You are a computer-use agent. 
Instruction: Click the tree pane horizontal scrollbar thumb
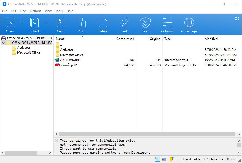[21, 153]
